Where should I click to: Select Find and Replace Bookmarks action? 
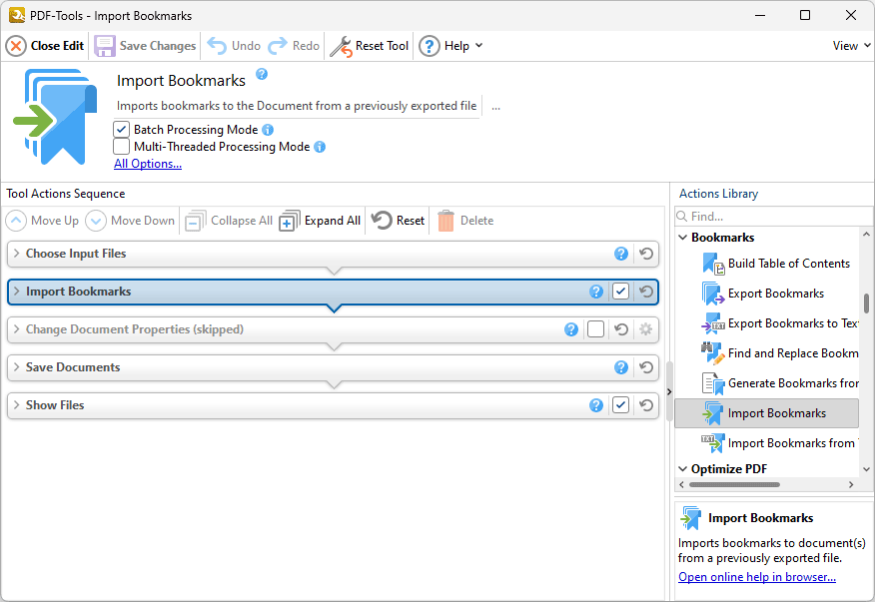[780, 353]
